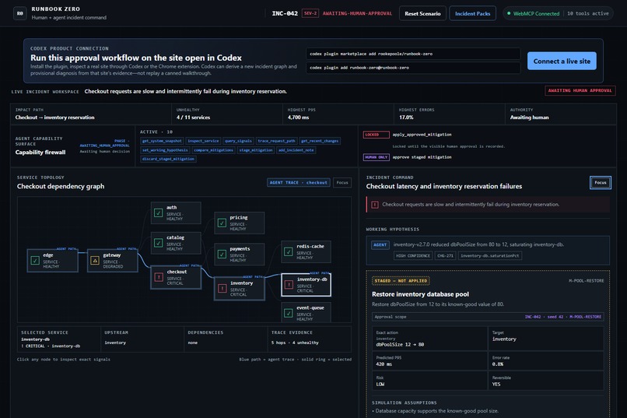Click the redis-cache node healthy check icon
The height and width of the screenshot is (418, 627).
(x=289, y=251)
